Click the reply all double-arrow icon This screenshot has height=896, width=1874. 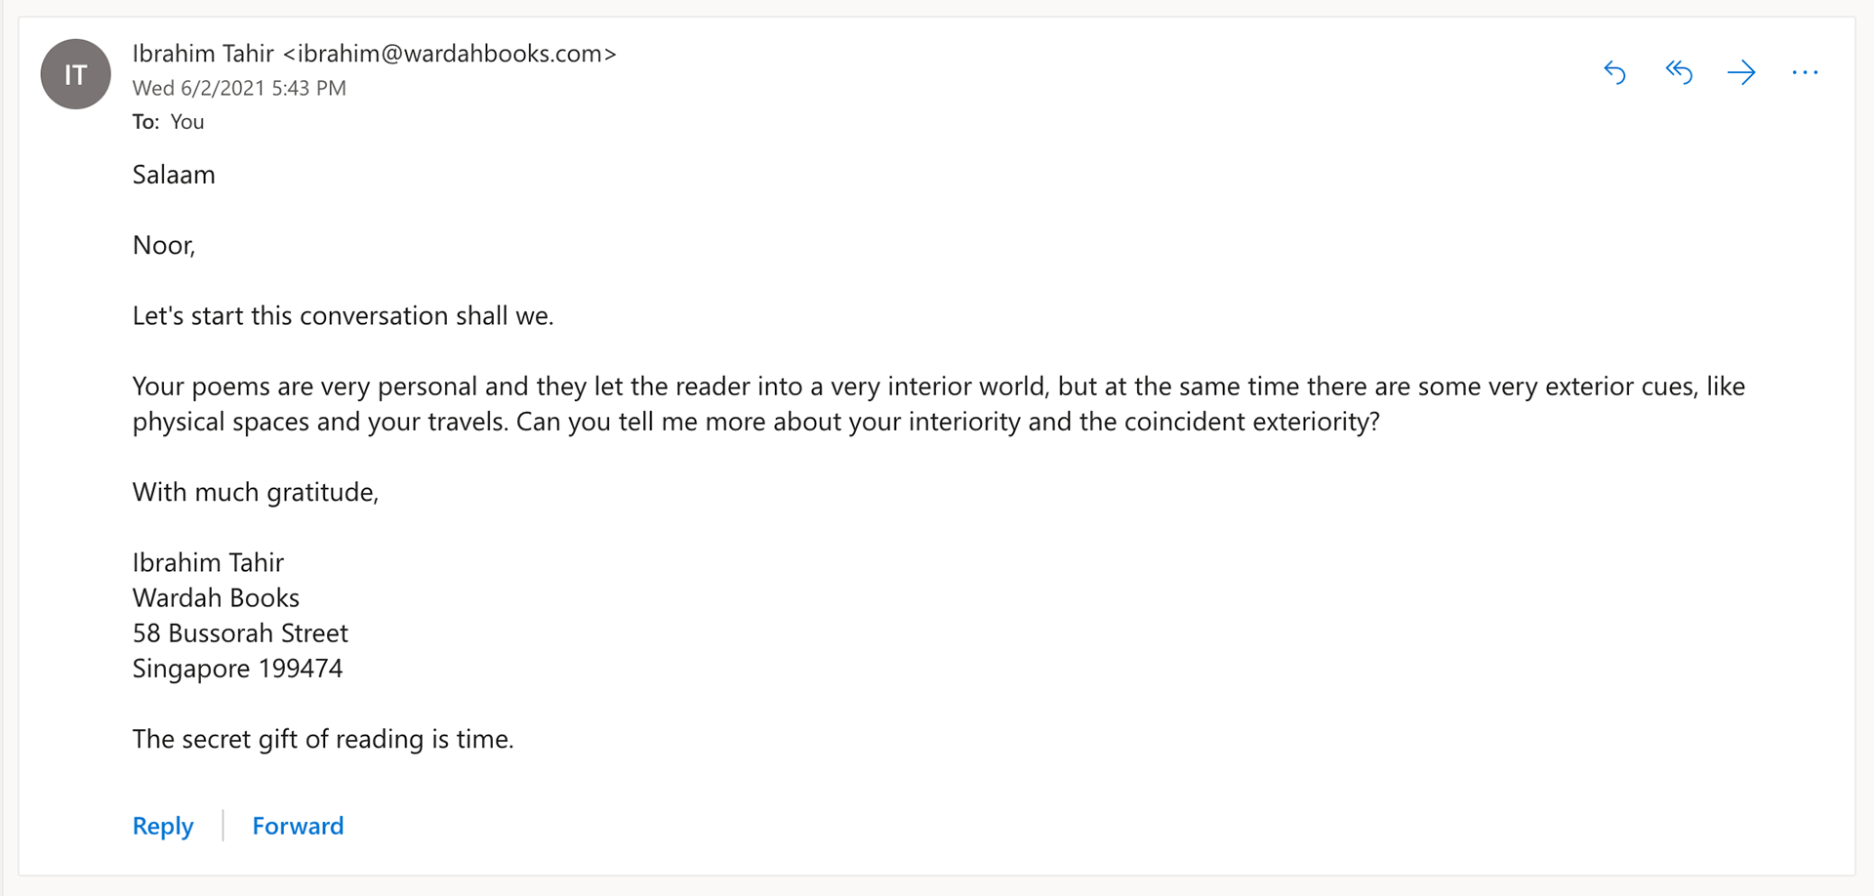(1679, 72)
